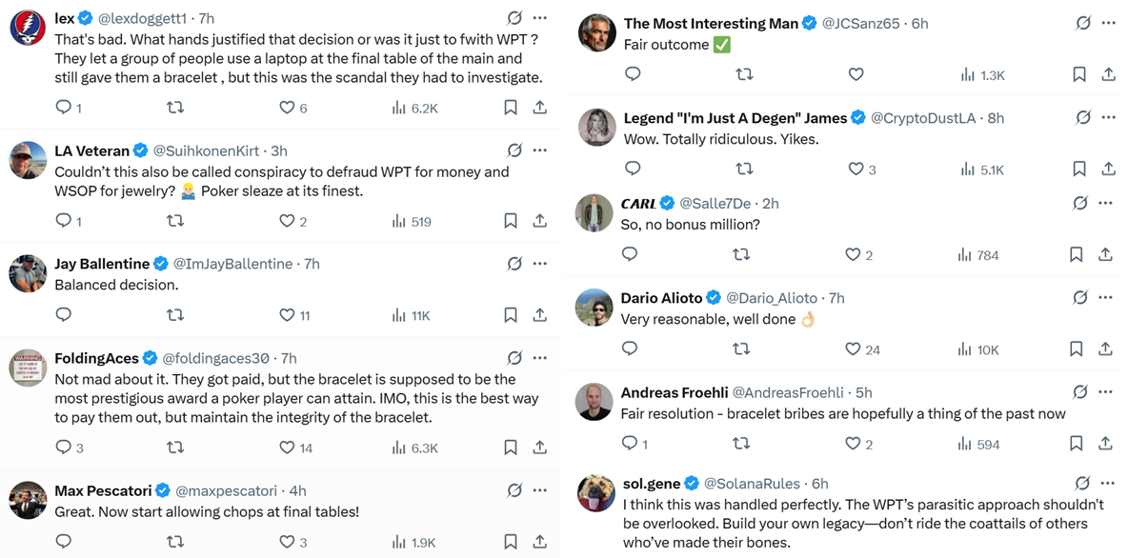This screenshot has width=1128, height=558.
Task: Retweet Jay Ballentine's 'Balanced decision' post
Action: click(x=175, y=315)
